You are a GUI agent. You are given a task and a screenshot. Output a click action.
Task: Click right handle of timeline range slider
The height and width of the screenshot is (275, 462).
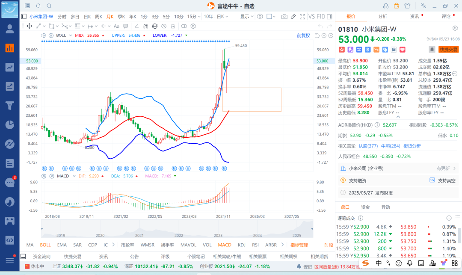[x=312, y=228]
